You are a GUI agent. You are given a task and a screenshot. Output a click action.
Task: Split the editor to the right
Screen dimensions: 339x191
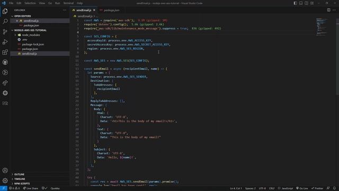pyautogui.click(x=328, y=10)
